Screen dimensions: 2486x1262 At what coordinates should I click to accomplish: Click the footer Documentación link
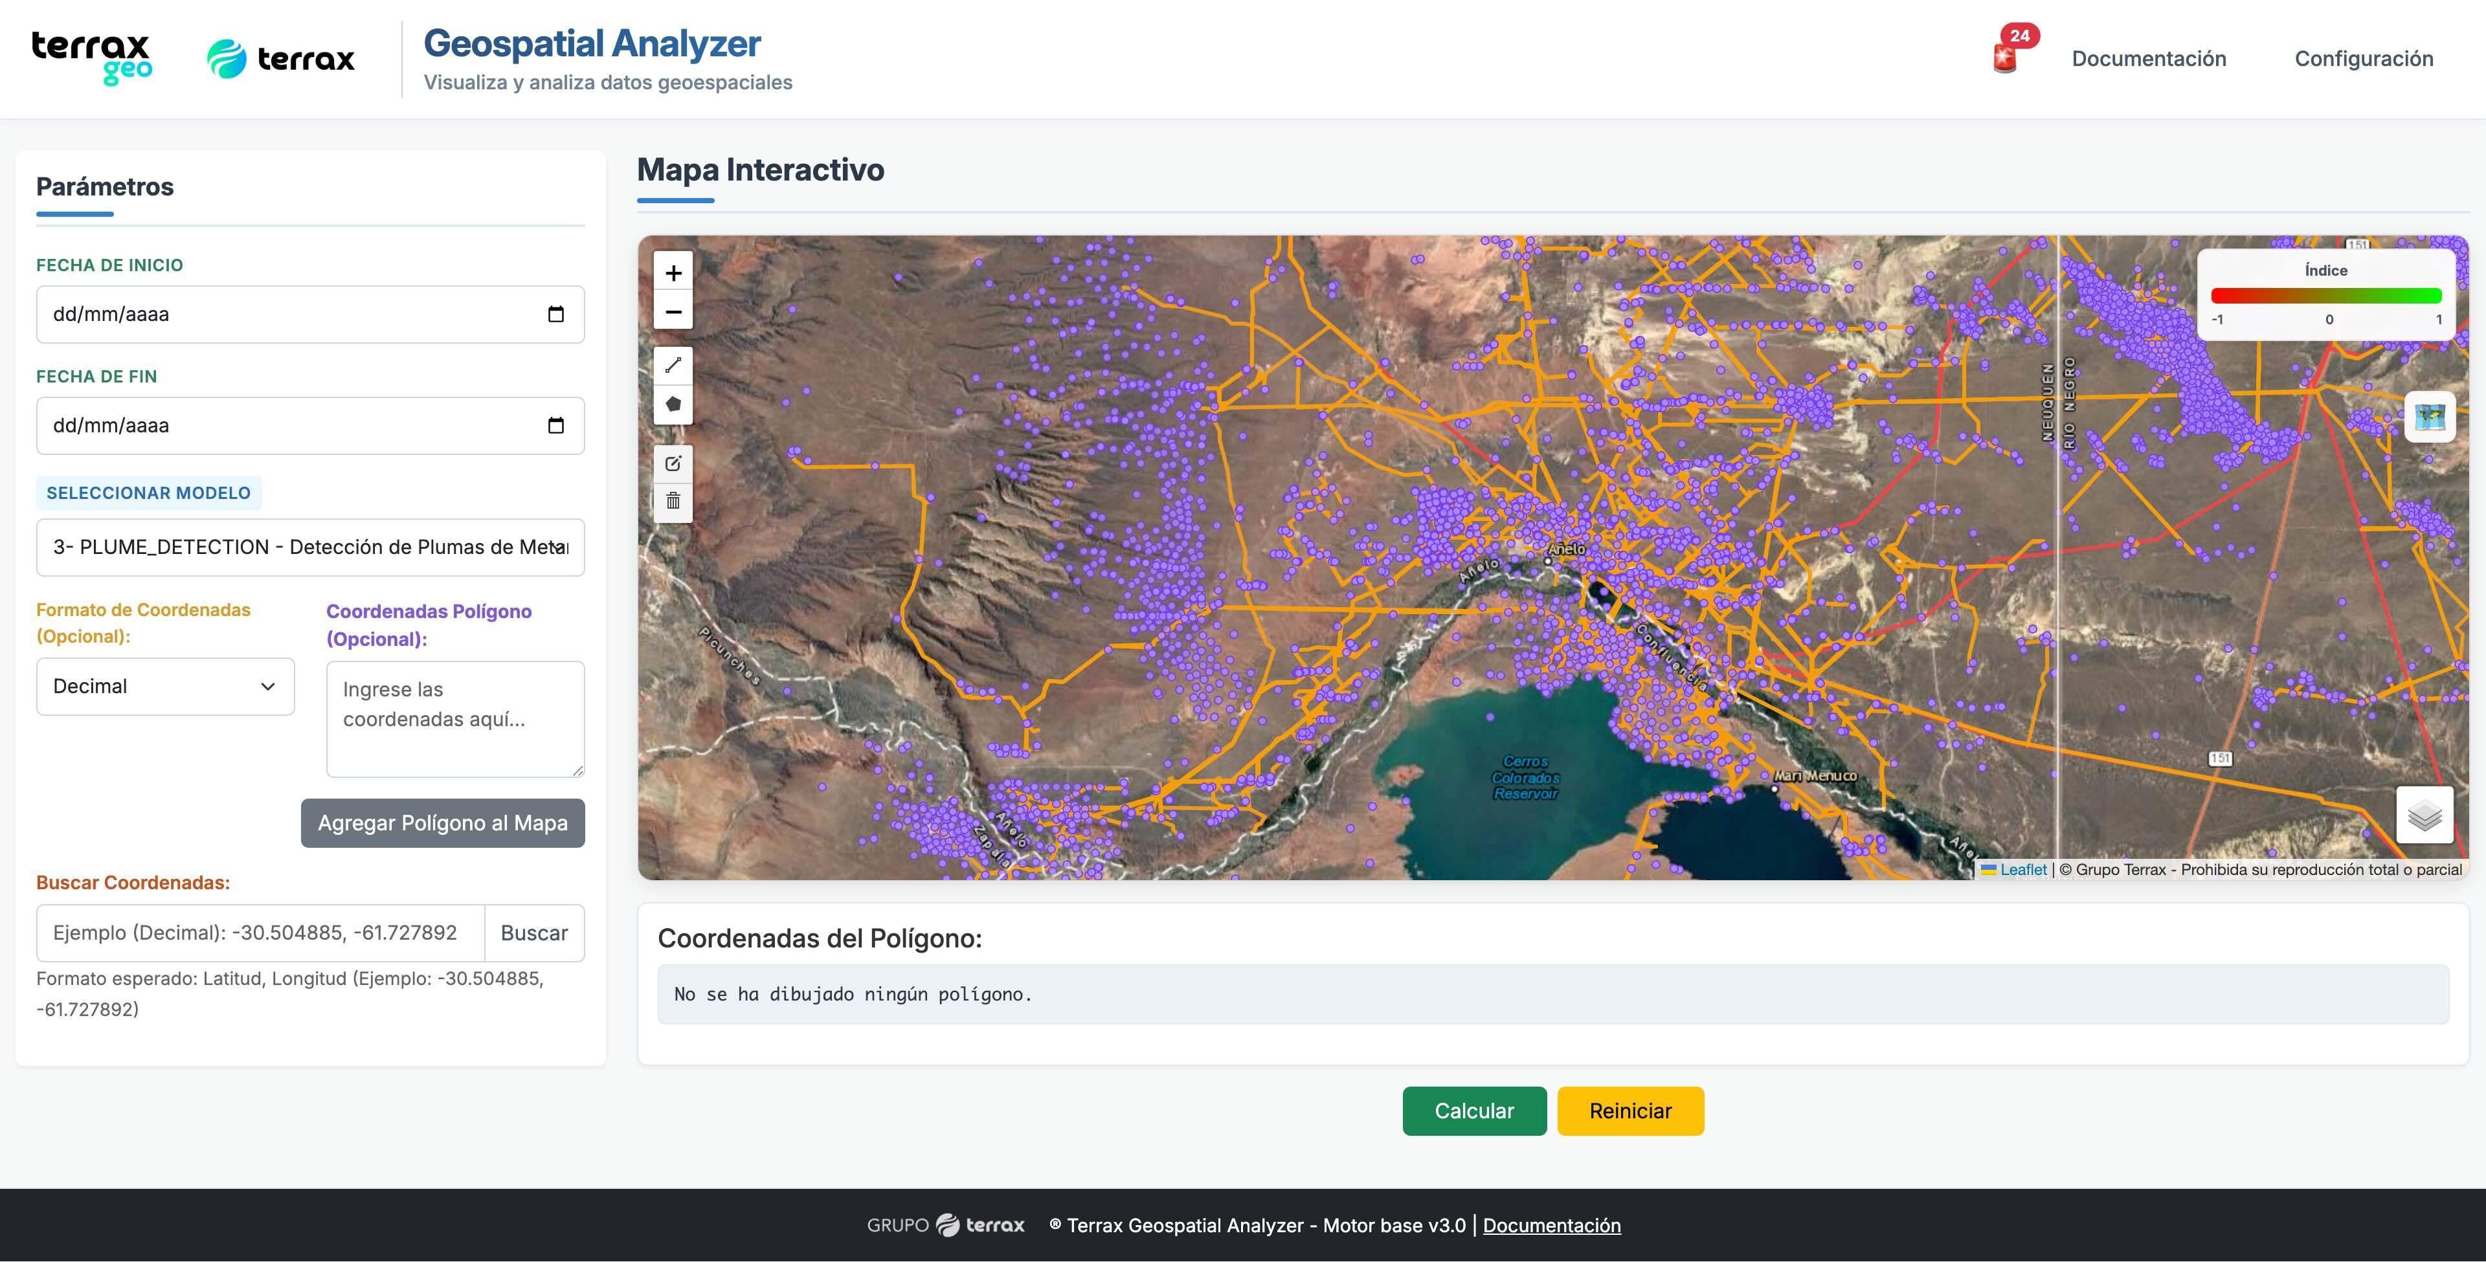1551,1225
